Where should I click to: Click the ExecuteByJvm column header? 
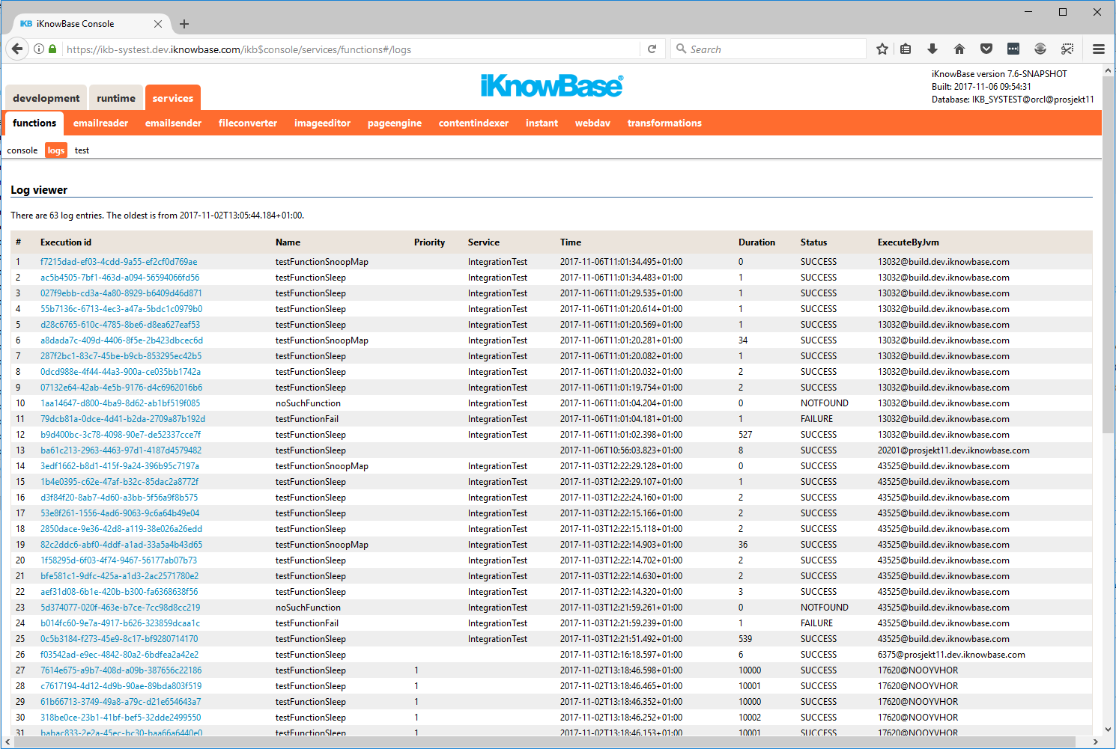click(909, 242)
